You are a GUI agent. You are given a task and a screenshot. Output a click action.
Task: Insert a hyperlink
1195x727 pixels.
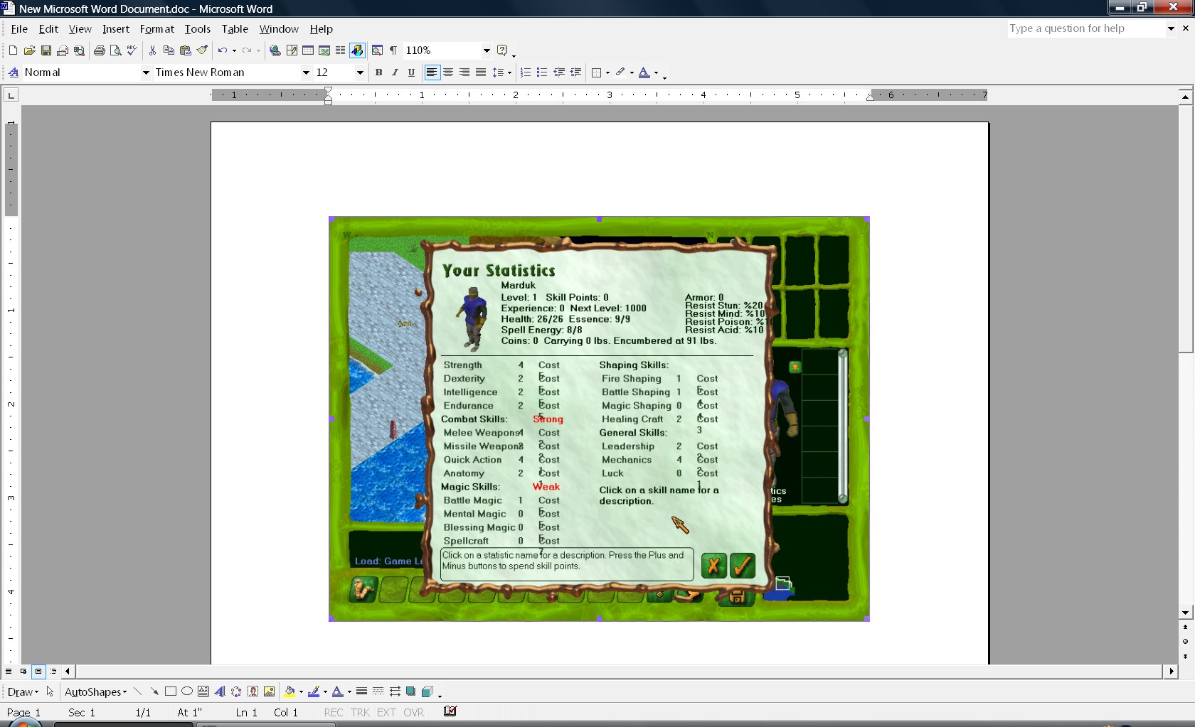click(x=275, y=50)
